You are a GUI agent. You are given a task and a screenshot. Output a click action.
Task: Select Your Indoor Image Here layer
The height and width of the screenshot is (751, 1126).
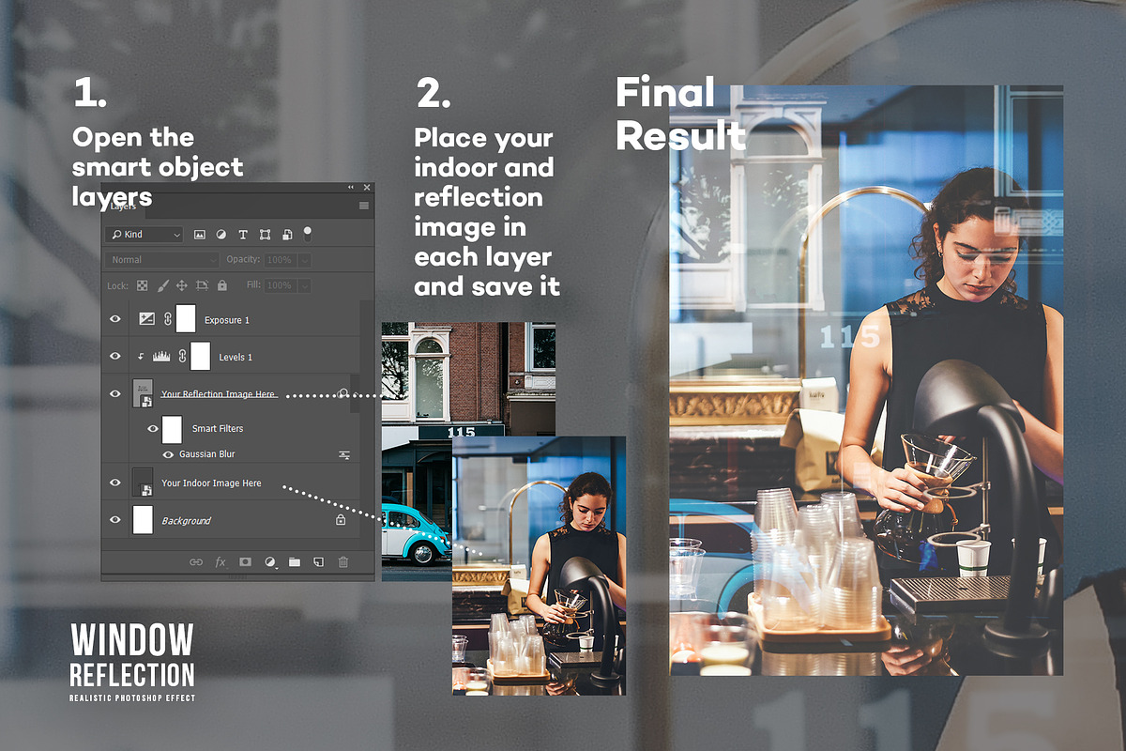tap(211, 483)
